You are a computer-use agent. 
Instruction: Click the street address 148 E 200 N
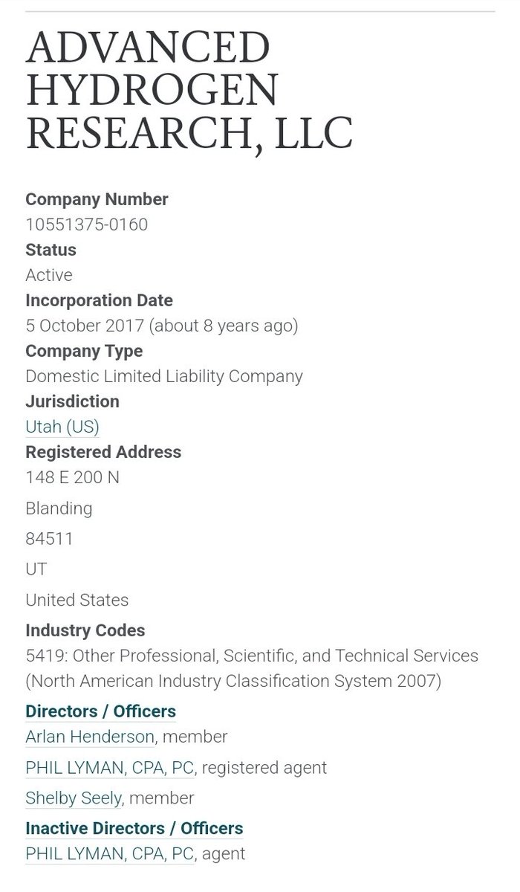click(72, 477)
